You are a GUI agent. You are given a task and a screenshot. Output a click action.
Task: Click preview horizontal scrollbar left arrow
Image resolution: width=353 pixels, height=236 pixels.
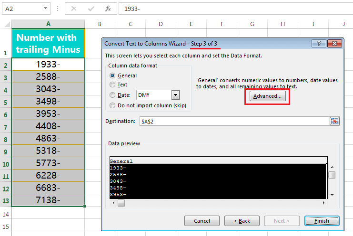pos(113,203)
